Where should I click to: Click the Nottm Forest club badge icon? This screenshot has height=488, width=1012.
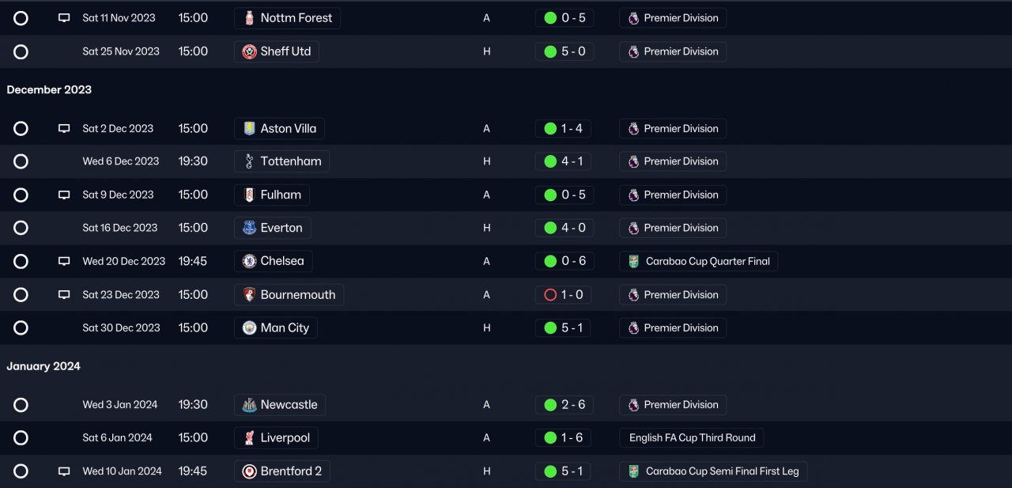tap(250, 18)
